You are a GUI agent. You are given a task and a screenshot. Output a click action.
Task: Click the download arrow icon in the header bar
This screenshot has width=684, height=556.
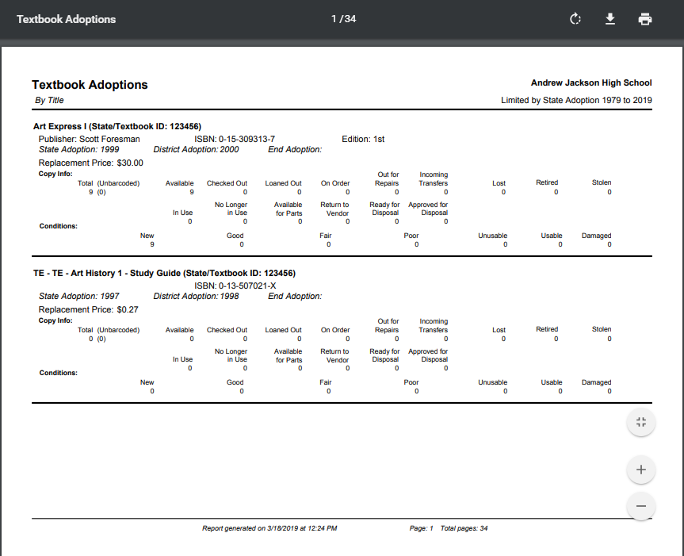pyautogui.click(x=610, y=18)
